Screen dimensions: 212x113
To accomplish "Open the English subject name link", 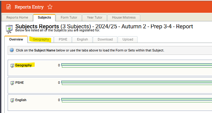I will point(21,100).
